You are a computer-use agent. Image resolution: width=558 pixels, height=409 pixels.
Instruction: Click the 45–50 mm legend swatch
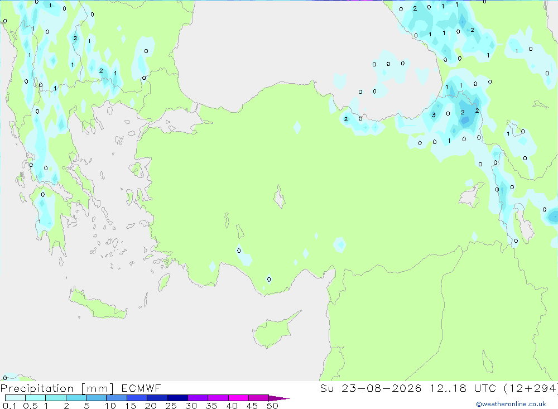tap(259, 398)
